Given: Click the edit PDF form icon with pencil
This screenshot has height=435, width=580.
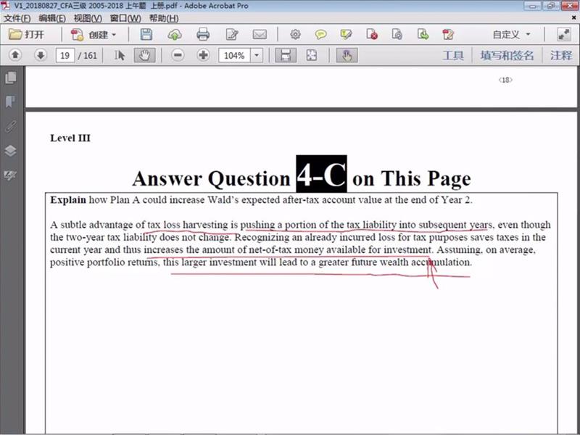Looking at the screenshot, I should [x=448, y=35].
